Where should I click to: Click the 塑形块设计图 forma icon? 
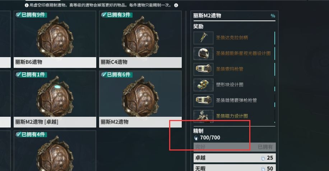point(203,85)
